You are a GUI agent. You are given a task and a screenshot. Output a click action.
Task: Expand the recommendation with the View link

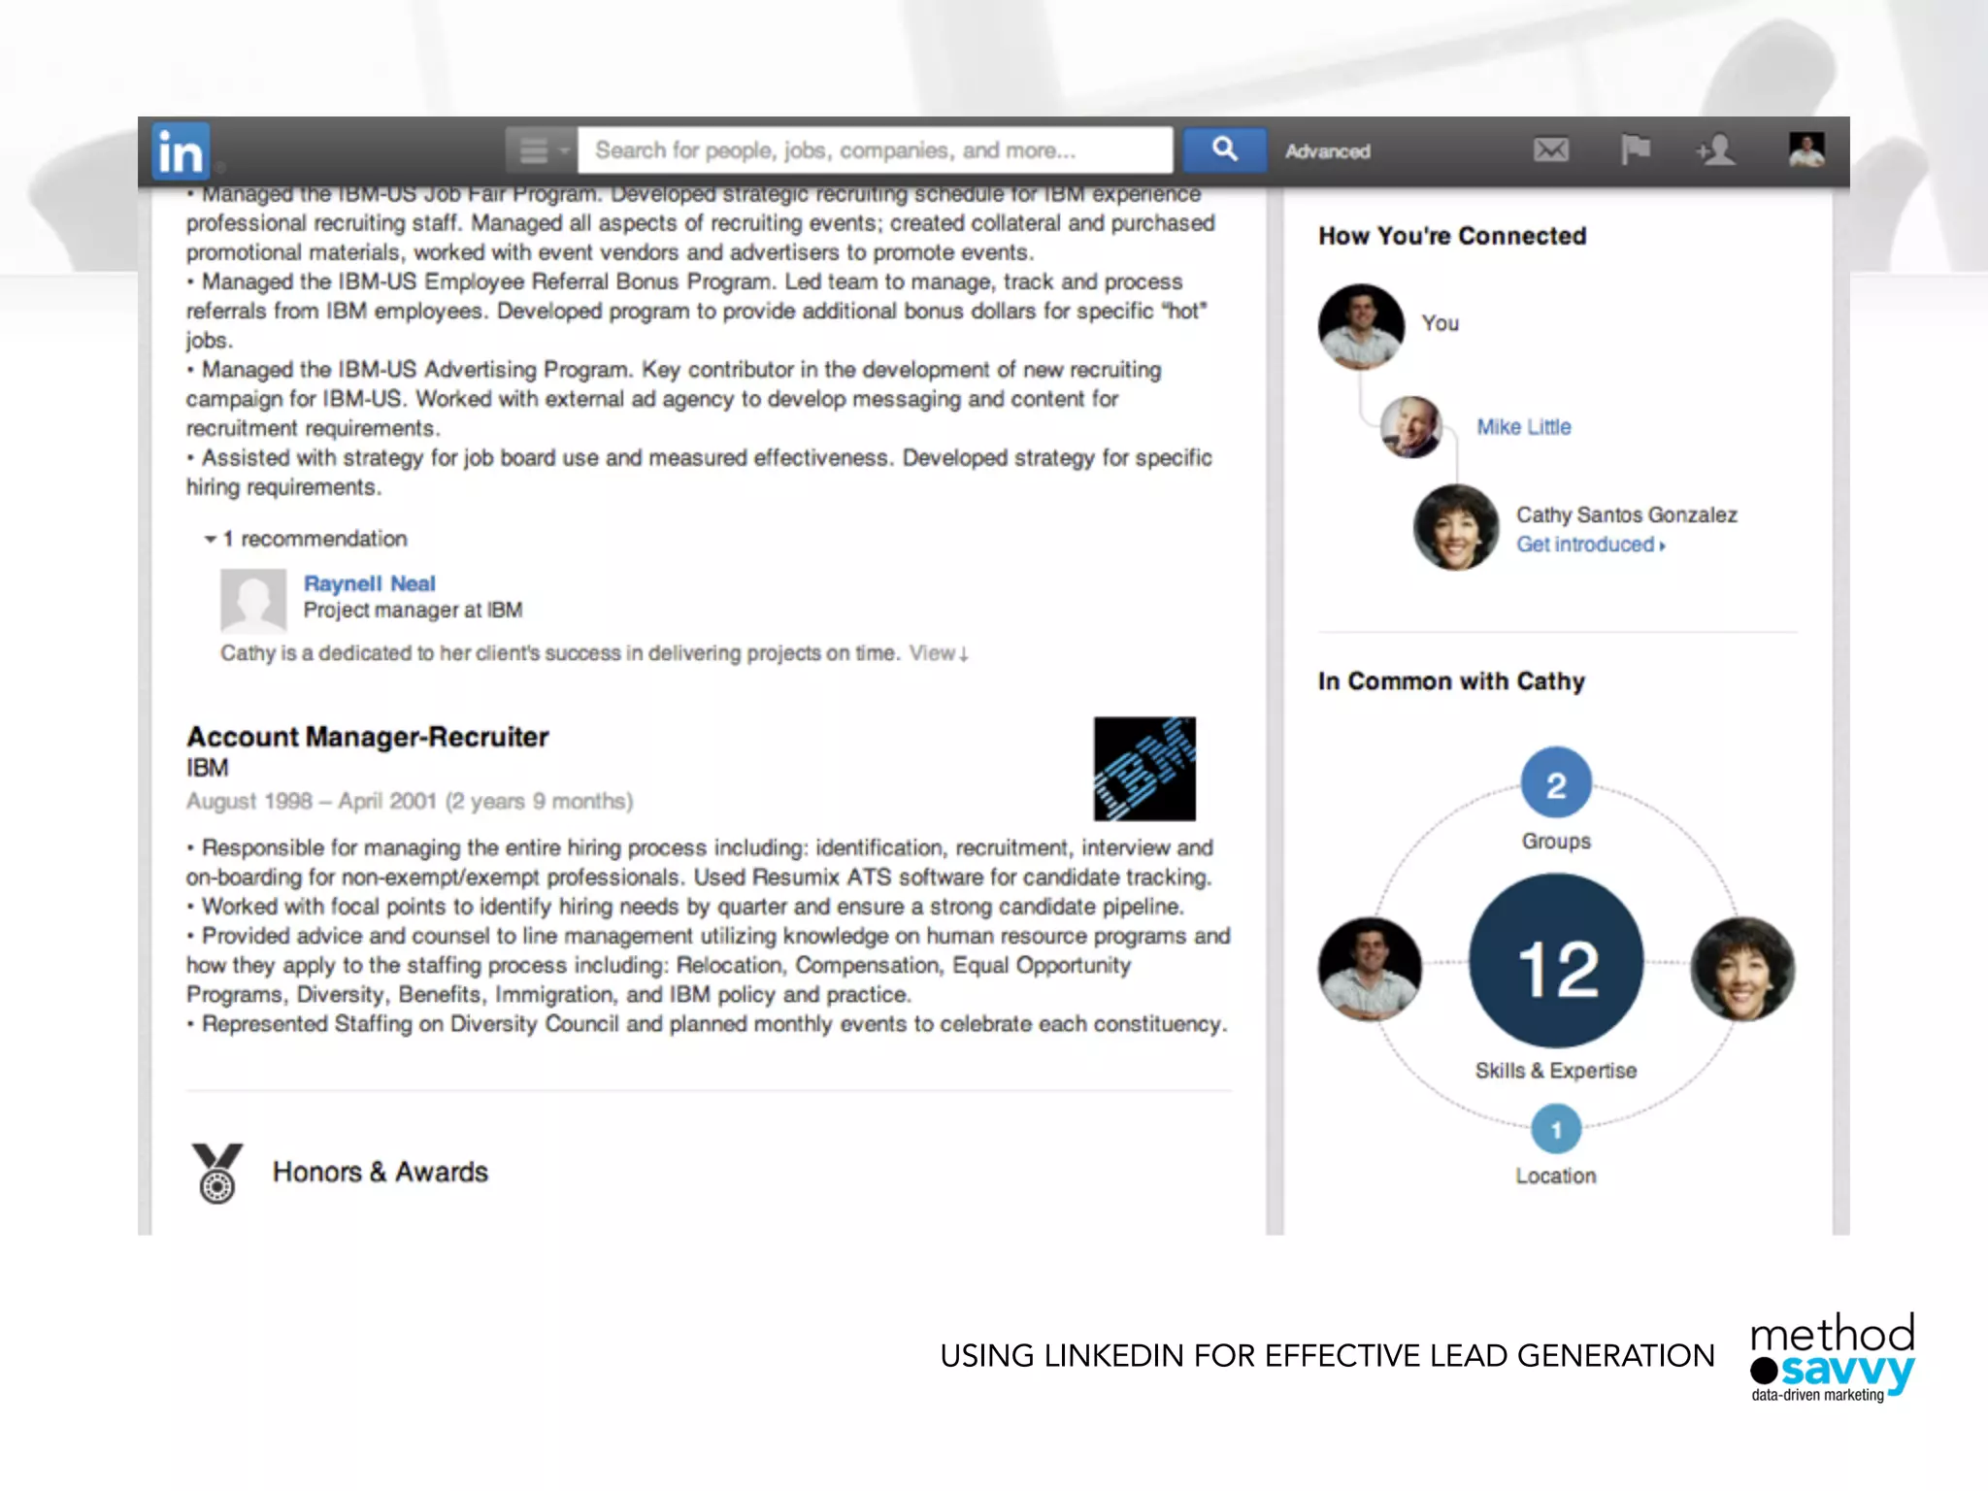(x=938, y=653)
